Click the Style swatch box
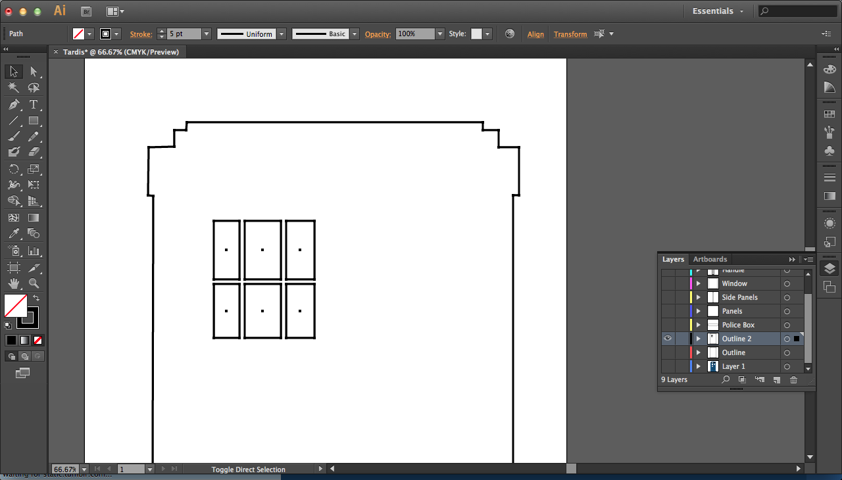The image size is (842, 480). (x=477, y=34)
